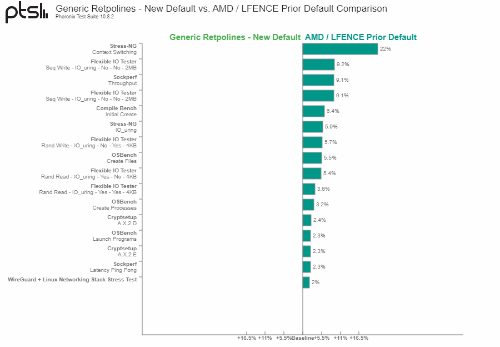
Task: Click the 'Phoronix Test Suite 10.8.2' subtitle
Action: [84, 17]
